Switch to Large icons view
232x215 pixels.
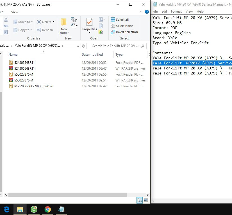[x=146, y=200]
